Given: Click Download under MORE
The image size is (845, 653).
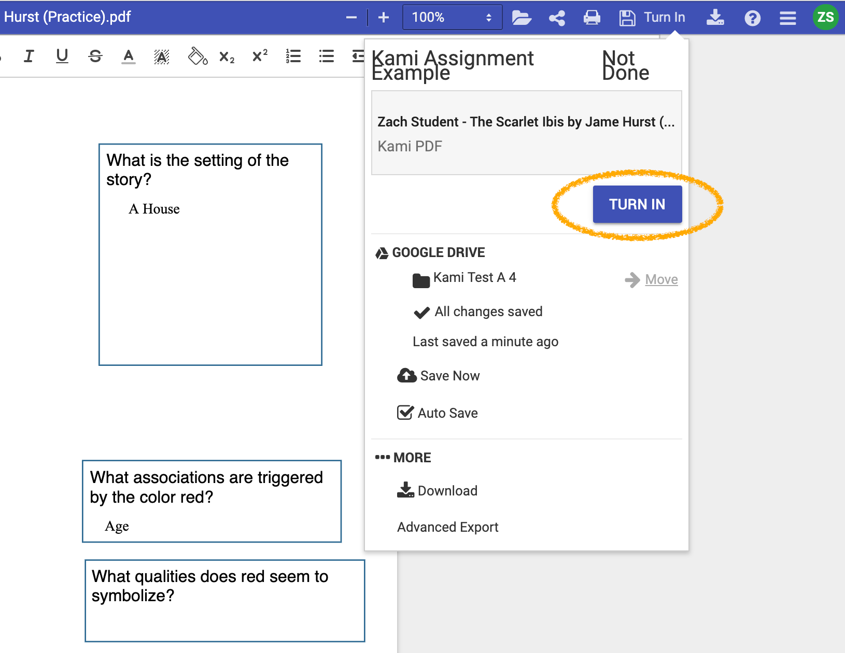Looking at the screenshot, I should coord(437,491).
